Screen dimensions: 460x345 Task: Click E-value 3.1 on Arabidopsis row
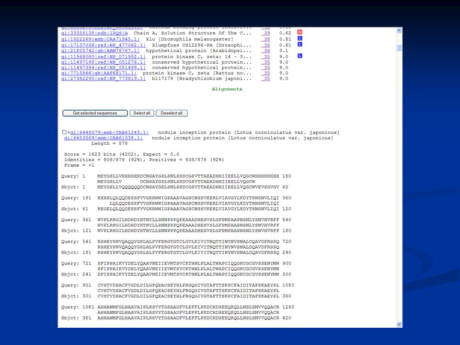[x=284, y=51]
